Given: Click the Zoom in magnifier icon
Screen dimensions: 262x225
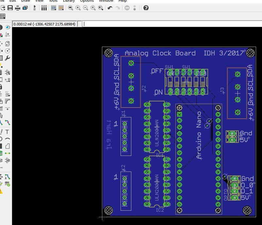Looking at the screenshot, I should (78, 8).
